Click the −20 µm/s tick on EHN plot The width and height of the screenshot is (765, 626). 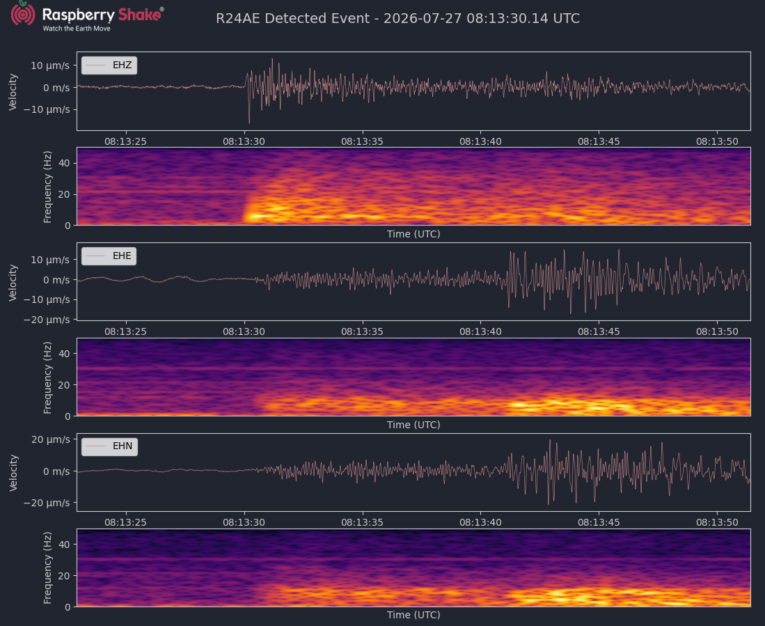[47, 503]
